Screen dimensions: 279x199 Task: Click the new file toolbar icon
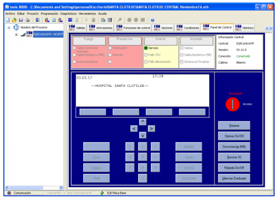click(x=8, y=20)
